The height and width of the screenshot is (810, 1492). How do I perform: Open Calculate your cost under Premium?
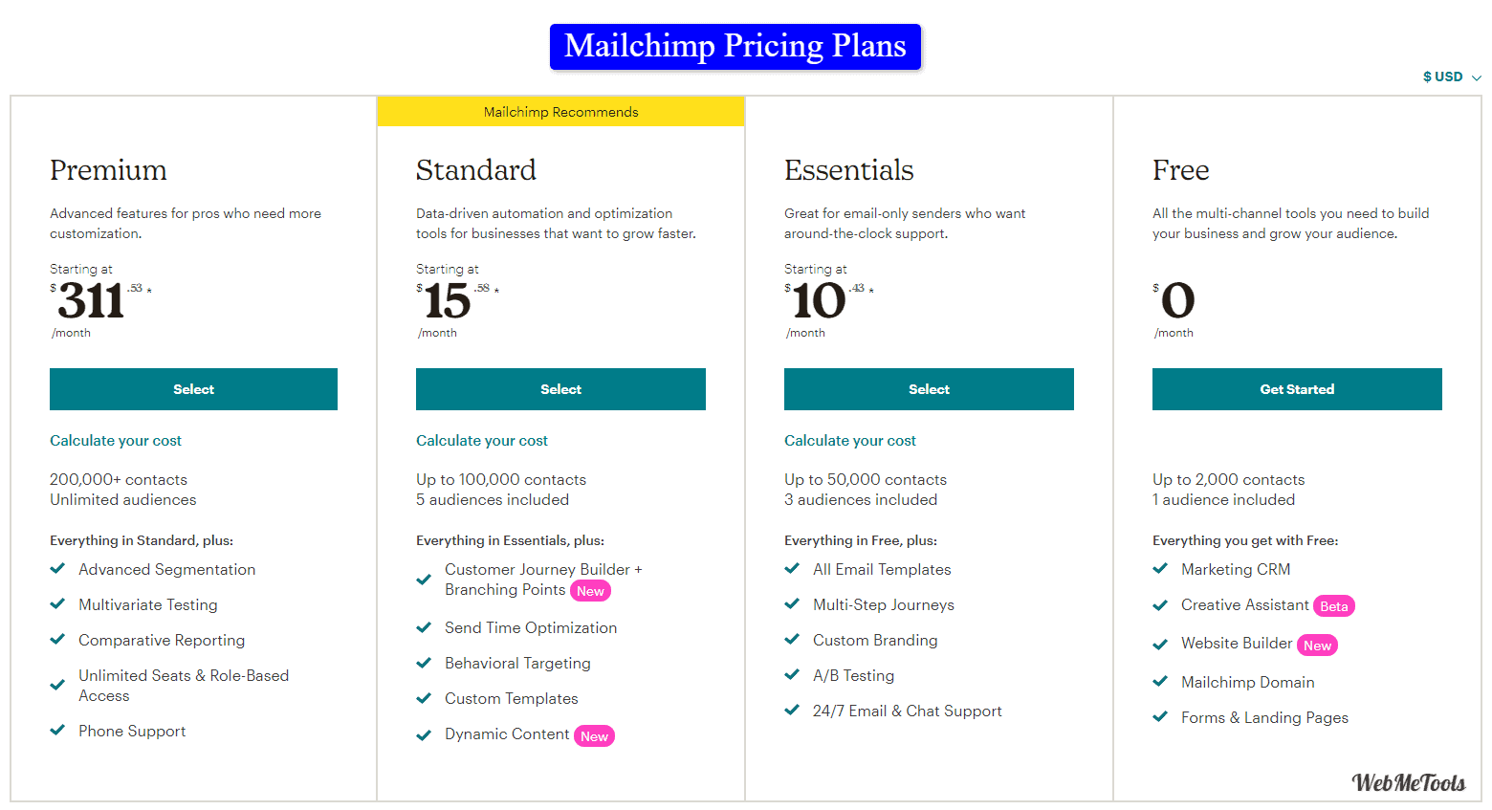click(116, 441)
